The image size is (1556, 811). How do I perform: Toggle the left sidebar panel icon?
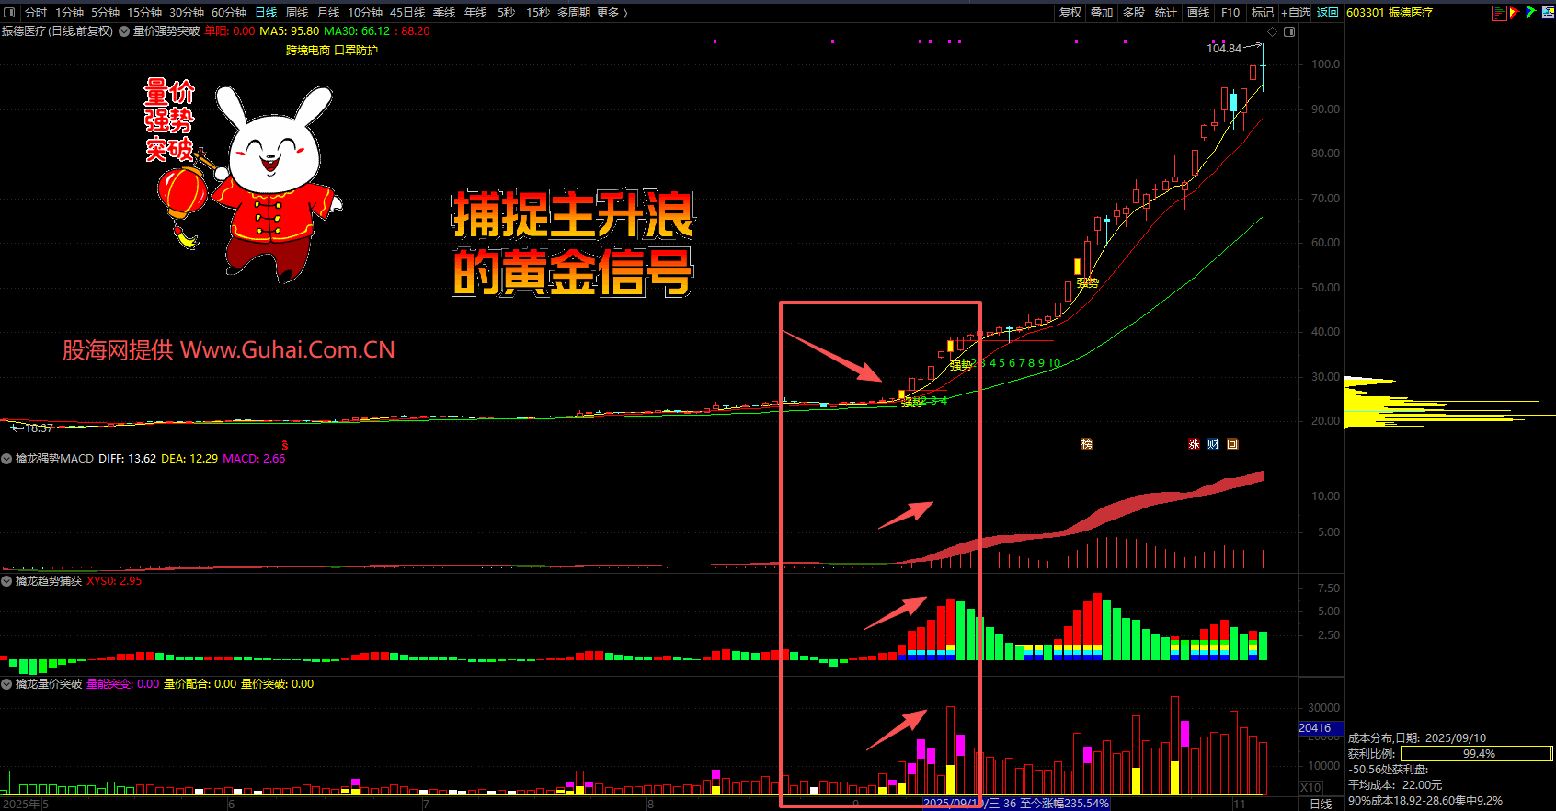click(x=9, y=13)
